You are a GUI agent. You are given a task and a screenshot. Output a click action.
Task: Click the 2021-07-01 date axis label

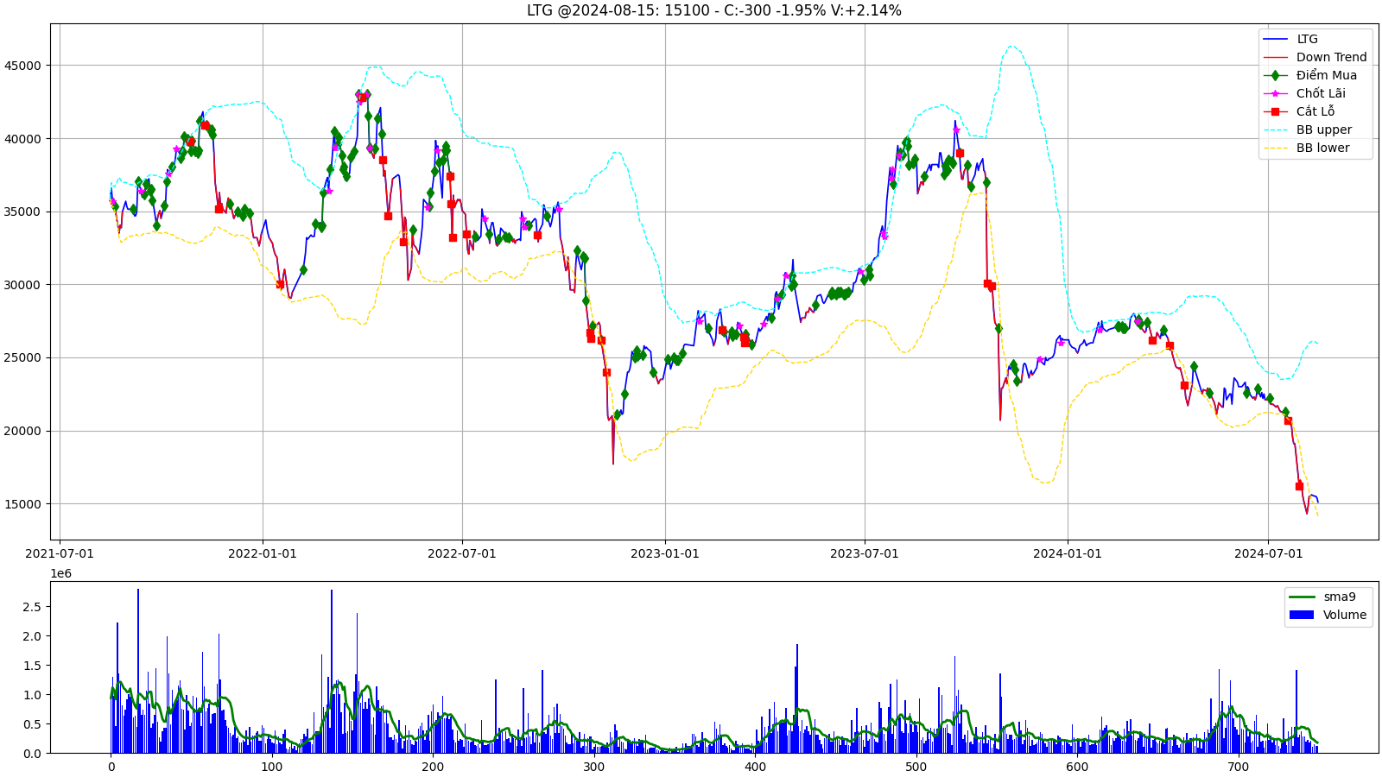pos(60,553)
